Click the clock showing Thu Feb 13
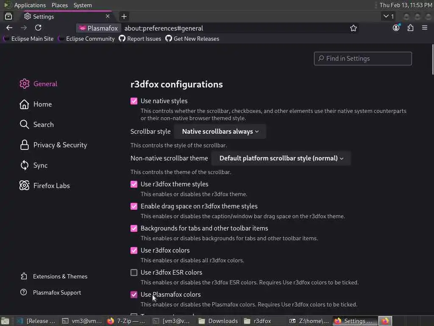The image size is (434, 326). [406, 5]
